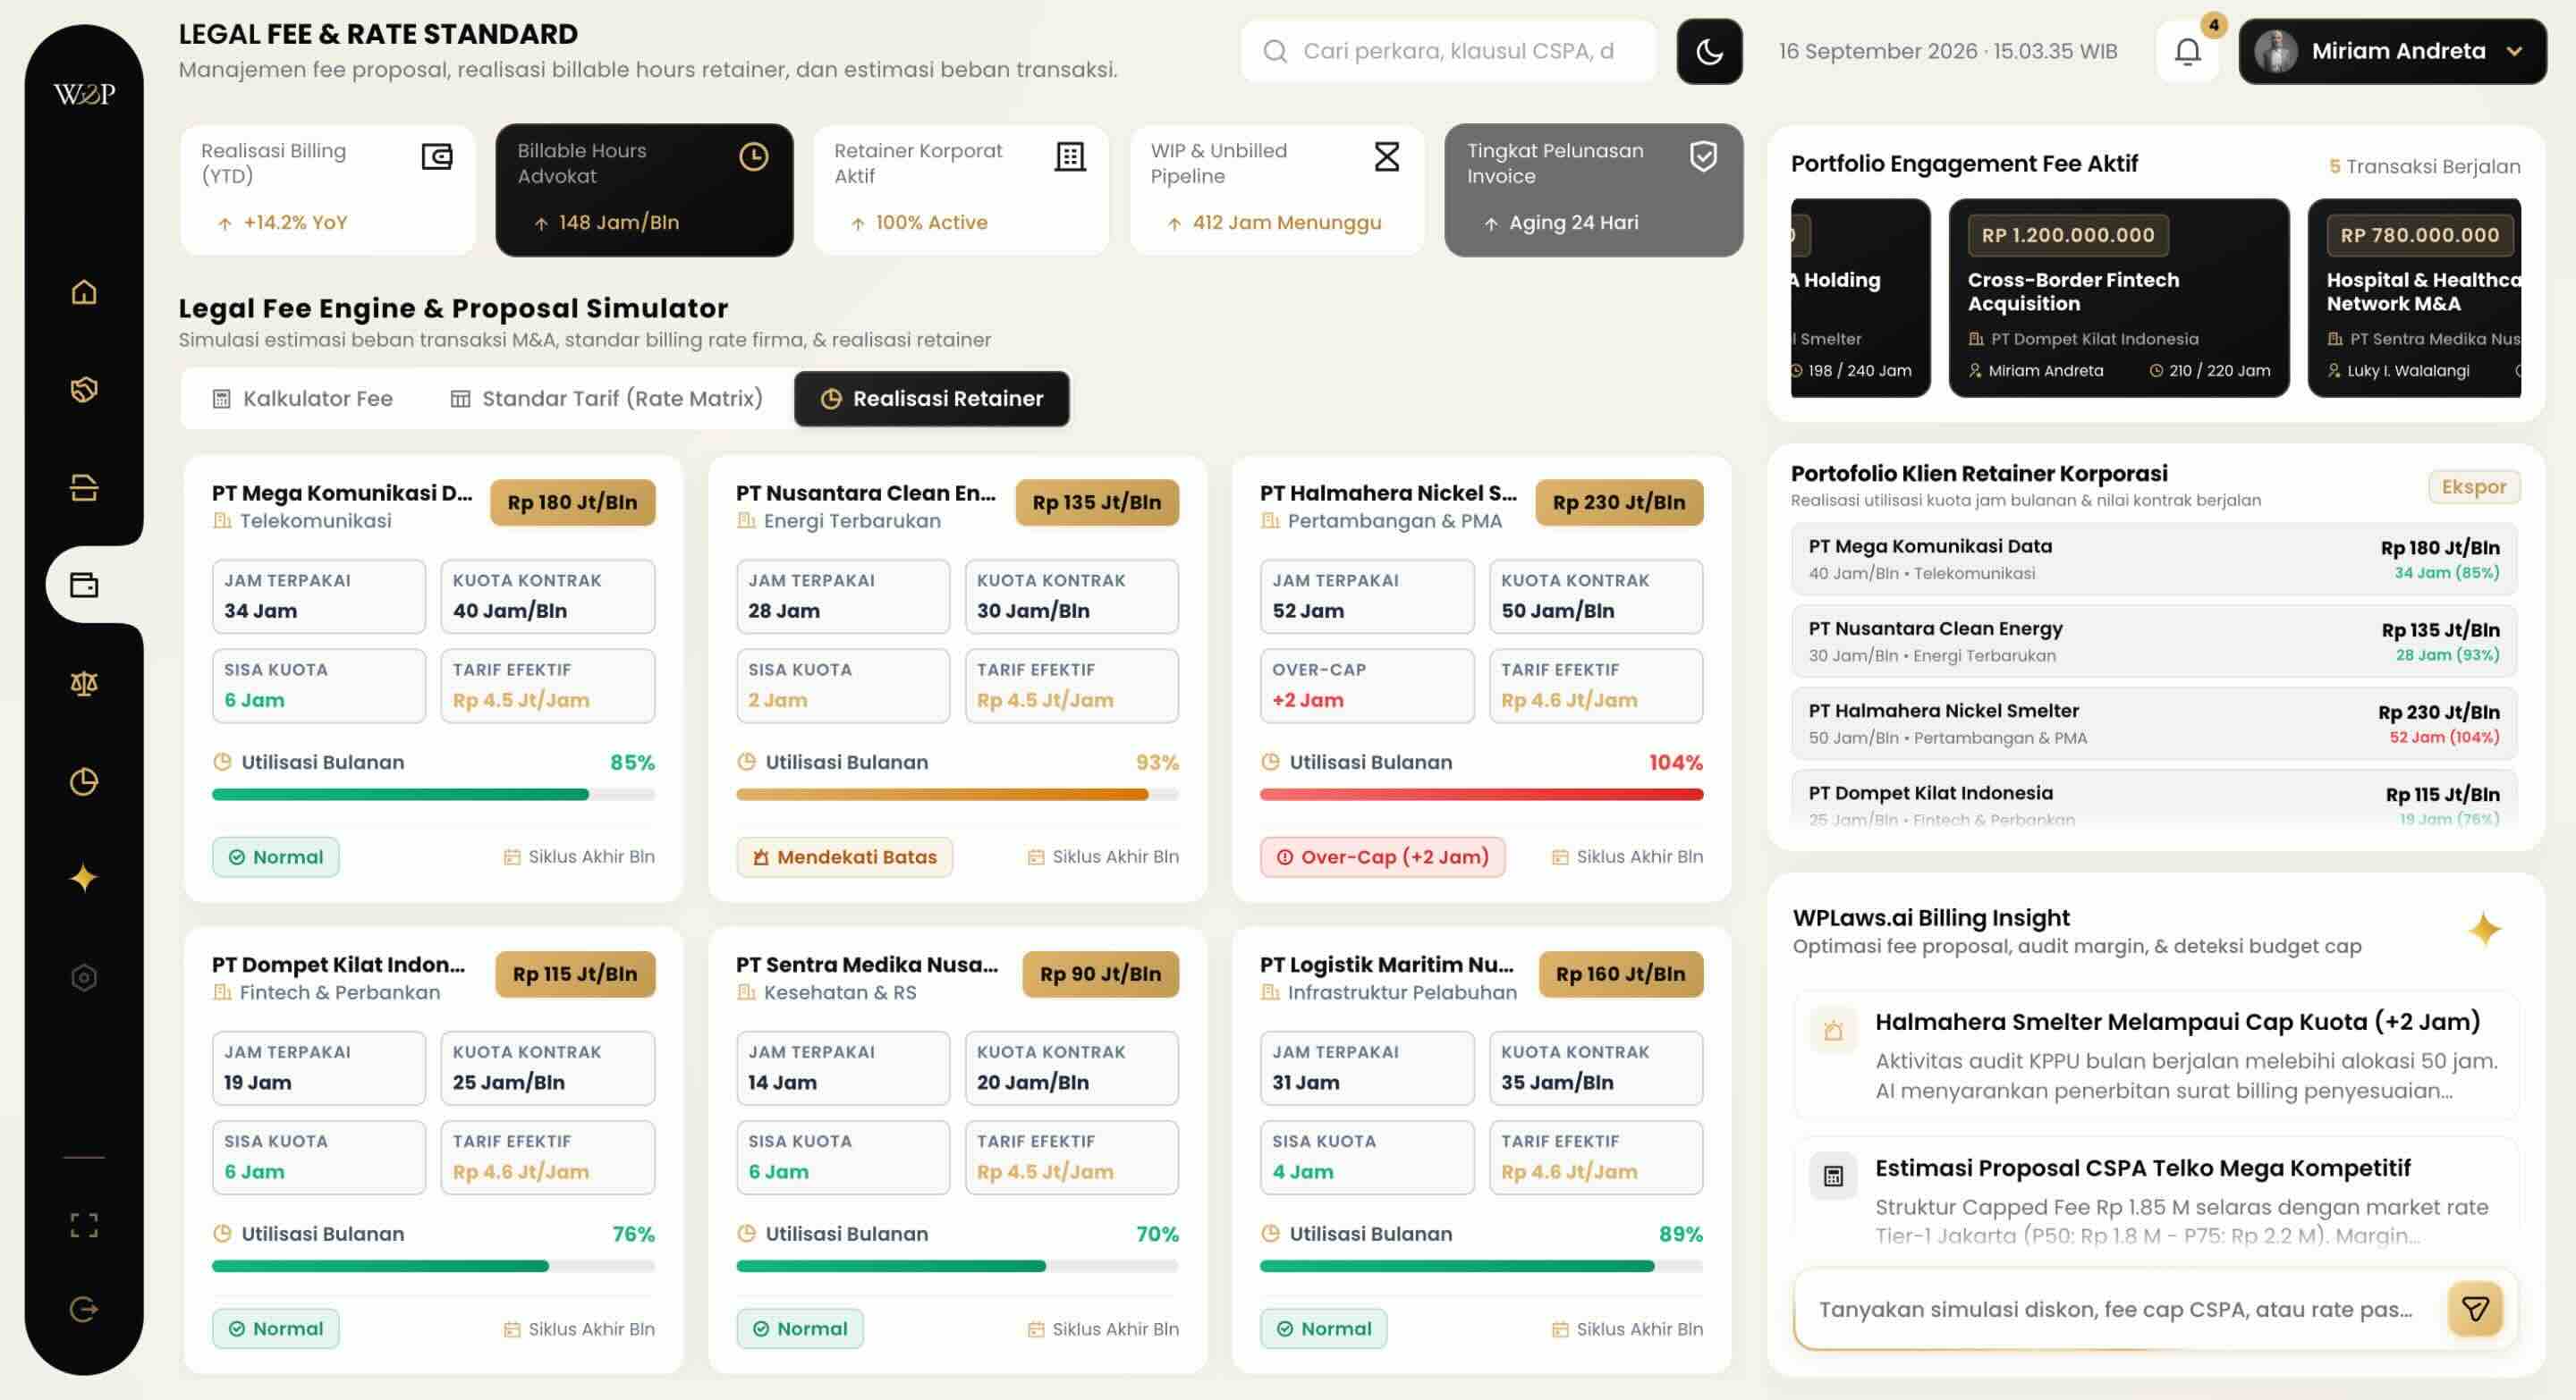Click wallet icon on Realisasi Billing card
Viewport: 2576px width, 1400px height.
(x=437, y=156)
